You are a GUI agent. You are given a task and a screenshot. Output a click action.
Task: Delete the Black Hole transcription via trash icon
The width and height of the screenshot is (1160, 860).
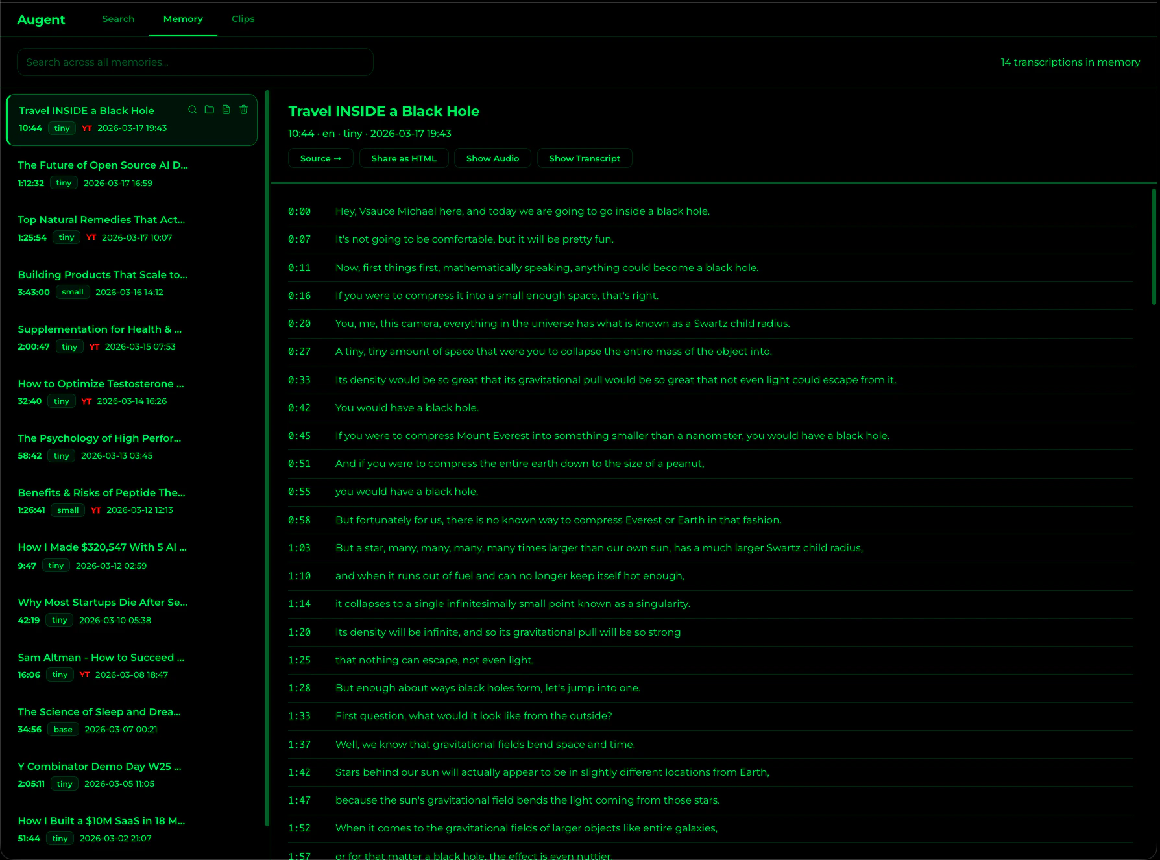click(x=243, y=110)
